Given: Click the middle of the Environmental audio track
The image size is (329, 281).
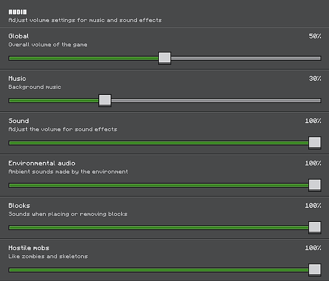Looking at the screenshot, I should click(158, 185).
